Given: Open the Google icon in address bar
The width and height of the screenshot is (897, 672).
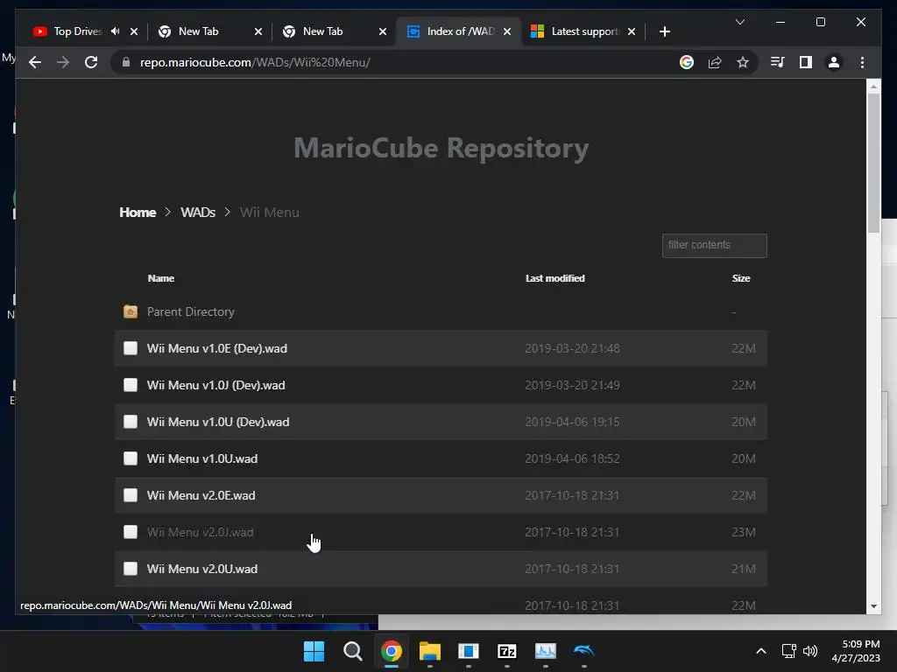Looking at the screenshot, I should [x=687, y=62].
